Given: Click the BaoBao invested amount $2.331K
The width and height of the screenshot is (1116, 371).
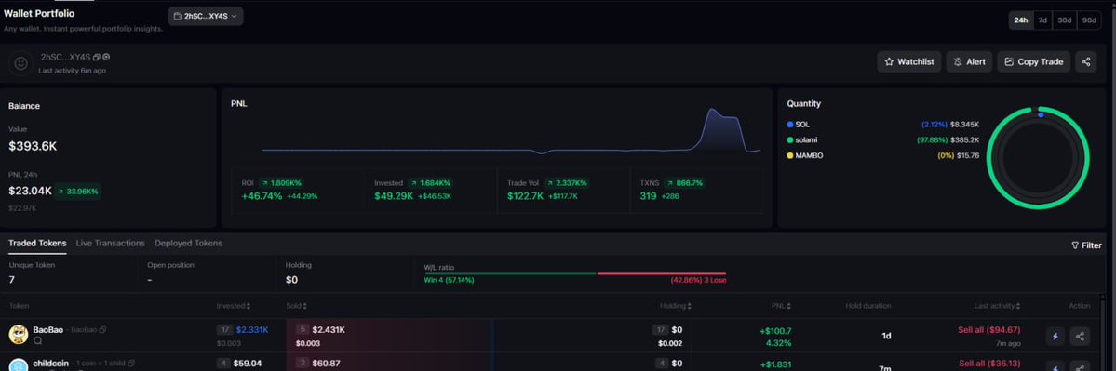Looking at the screenshot, I should pyautogui.click(x=252, y=330).
